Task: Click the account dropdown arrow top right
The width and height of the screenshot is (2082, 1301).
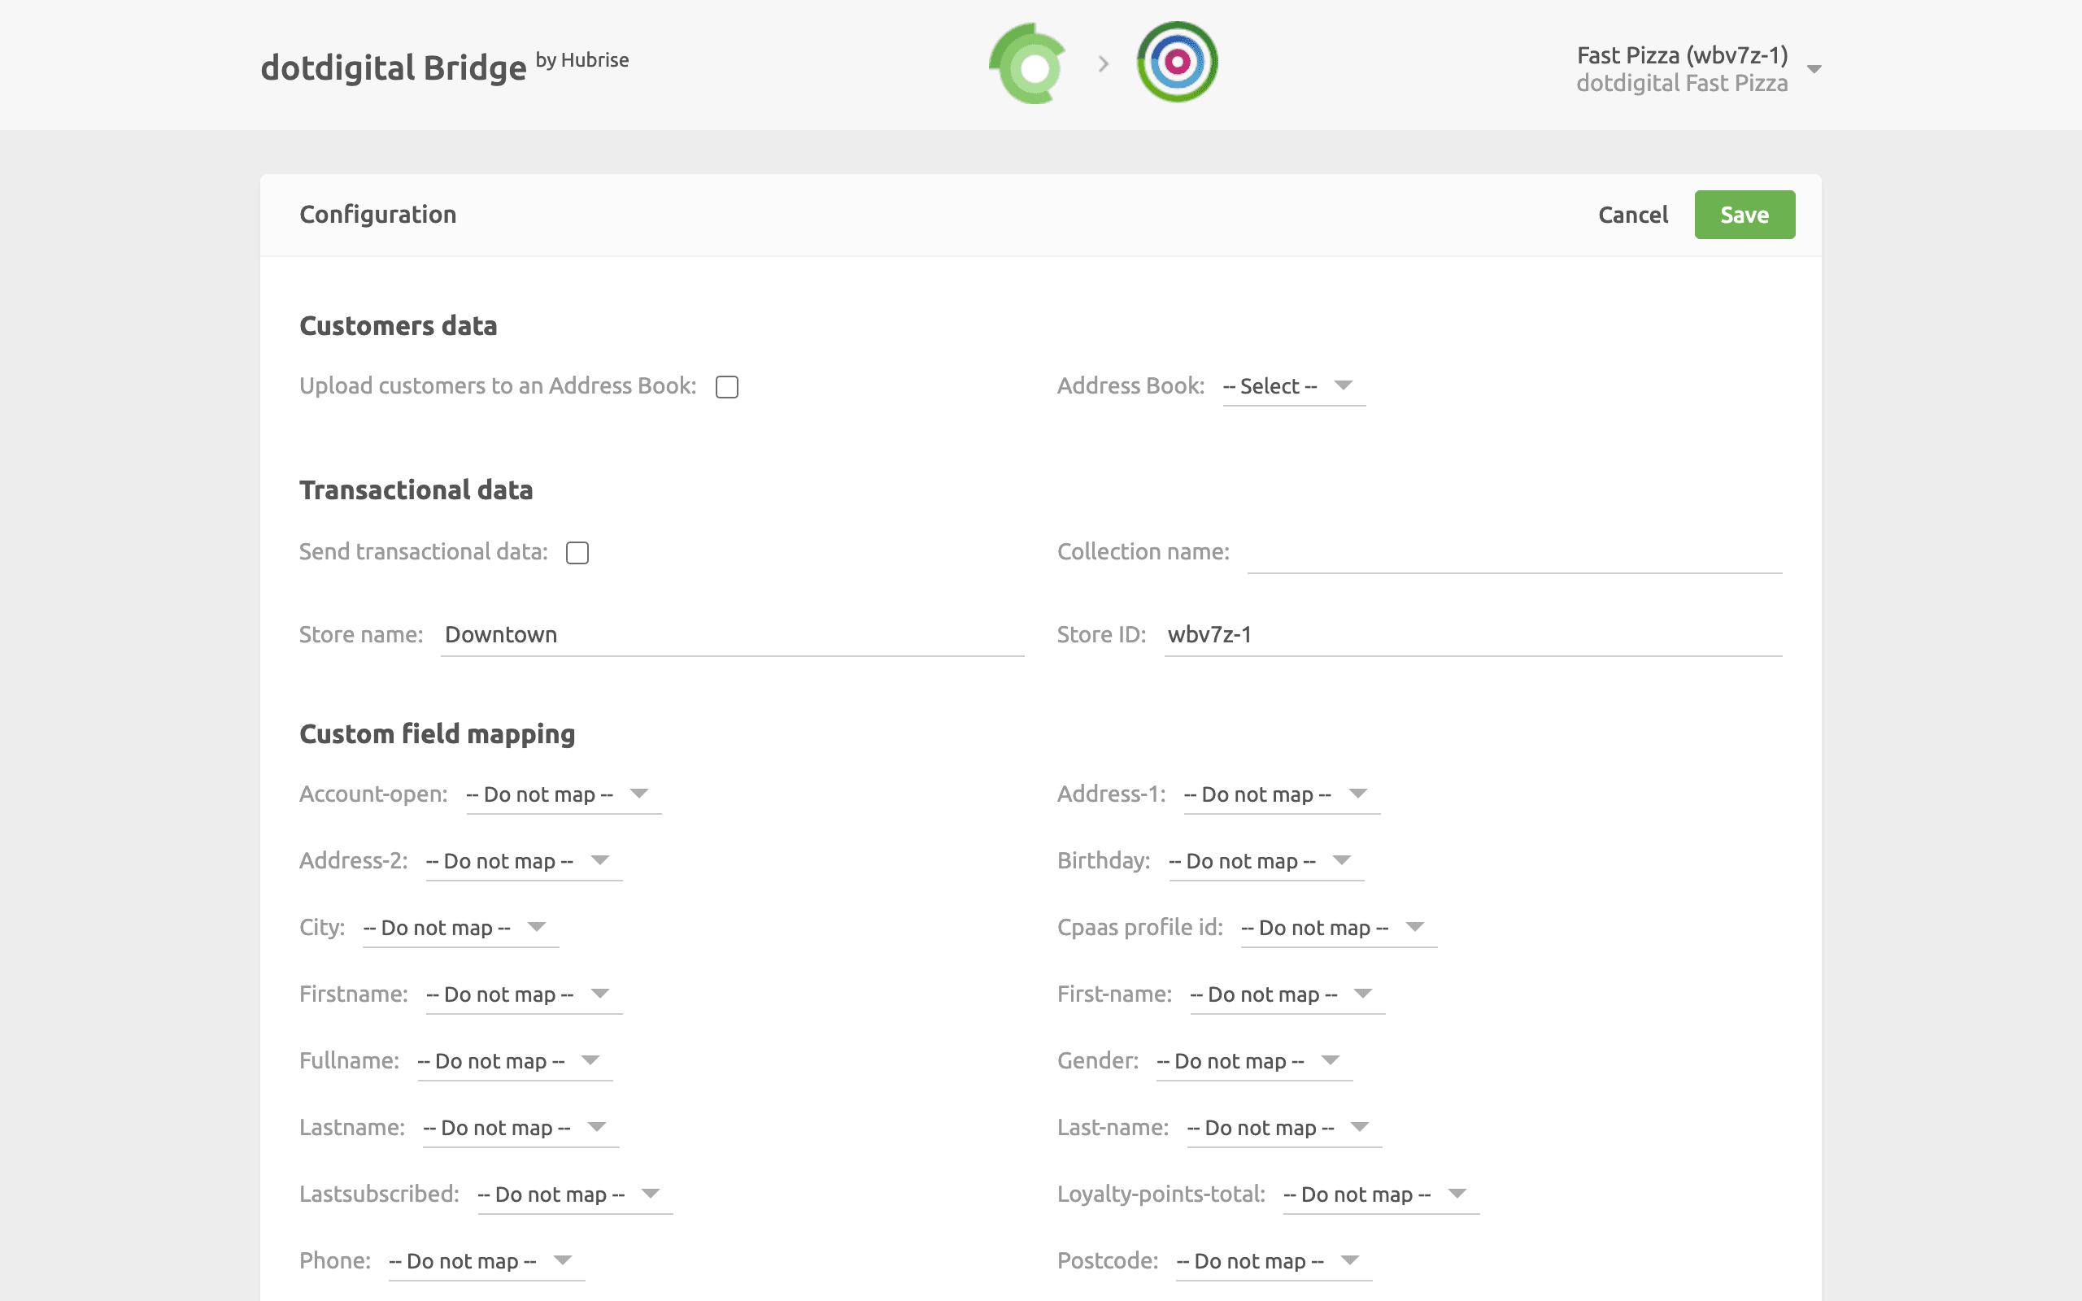Action: (1814, 67)
